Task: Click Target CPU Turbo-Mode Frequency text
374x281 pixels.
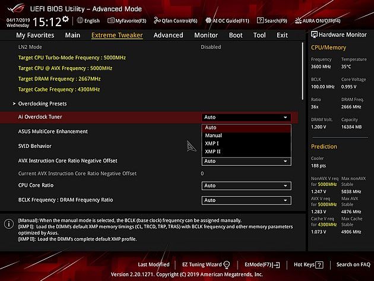Action: click(x=72, y=58)
